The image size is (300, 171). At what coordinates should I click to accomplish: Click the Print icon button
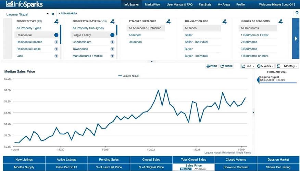(212, 66)
